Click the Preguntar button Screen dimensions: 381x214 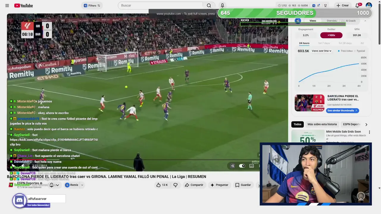tap(219, 185)
